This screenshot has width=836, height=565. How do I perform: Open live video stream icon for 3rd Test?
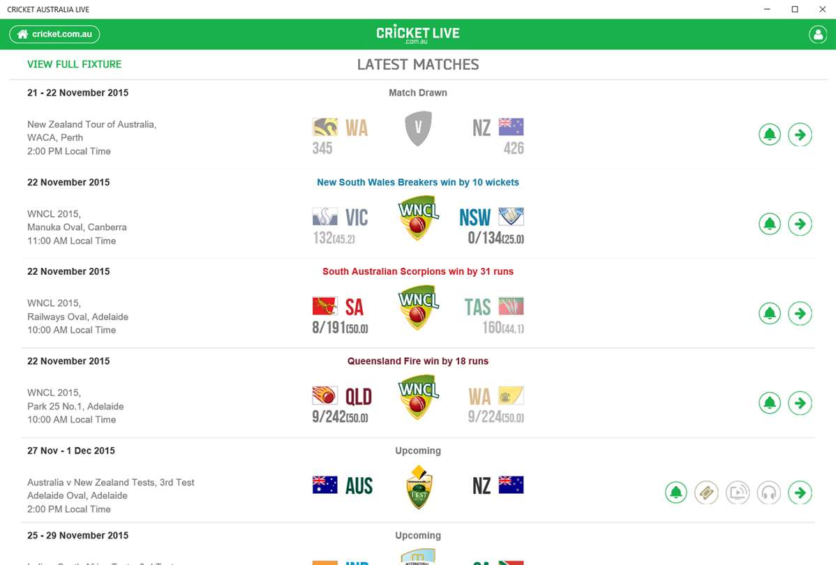(x=738, y=493)
